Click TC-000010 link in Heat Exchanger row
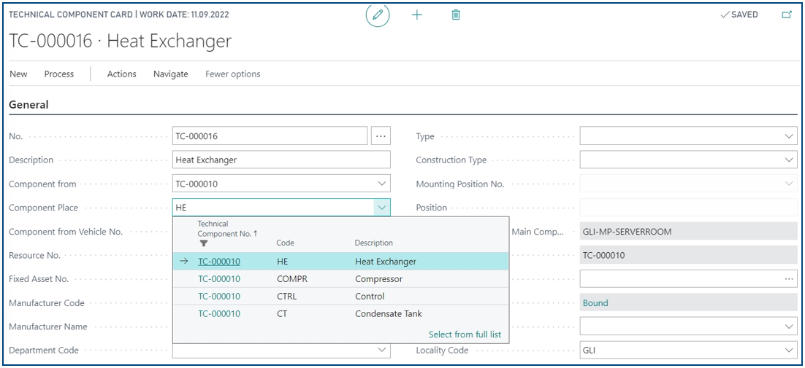Image resolution: width=805 pixels, height=368 pixels. 219,262
